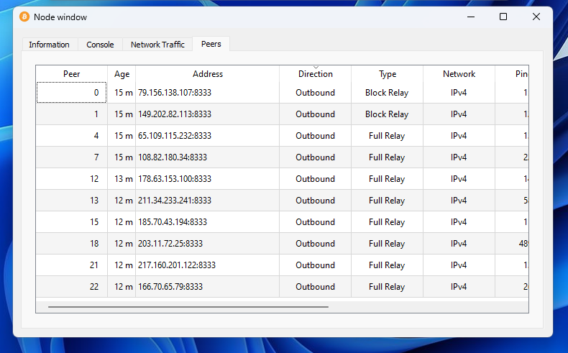Select address 108.82.180.34:8333
The image size is (568, 353).
pos(173,157)
